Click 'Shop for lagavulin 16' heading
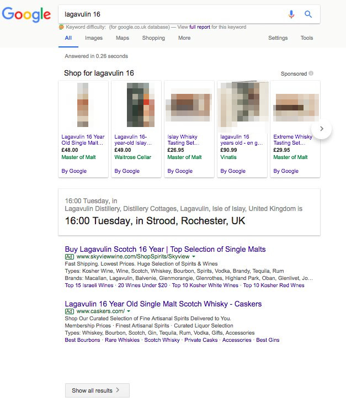This screenshot has height=407, width=346. point(99,73)
